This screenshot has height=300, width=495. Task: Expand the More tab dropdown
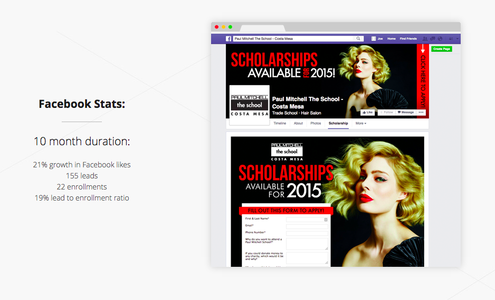[361, 123]
